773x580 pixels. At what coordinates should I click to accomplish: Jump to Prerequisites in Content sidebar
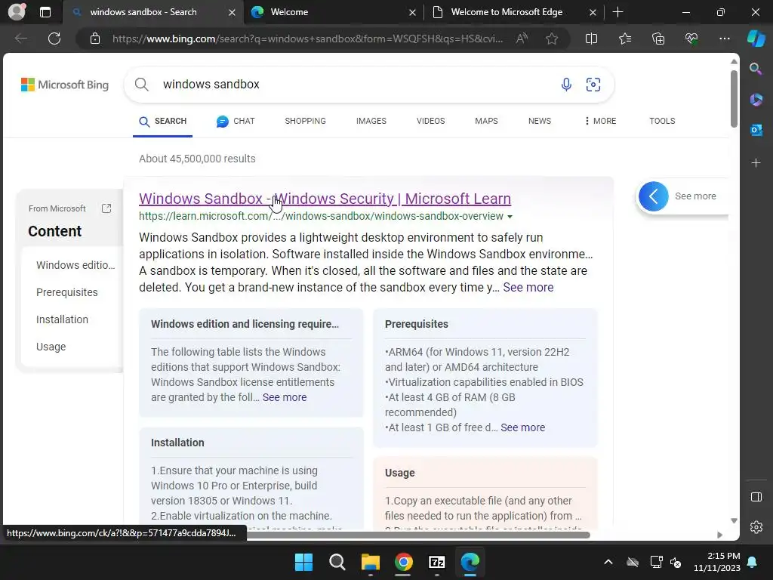(67, 292)
